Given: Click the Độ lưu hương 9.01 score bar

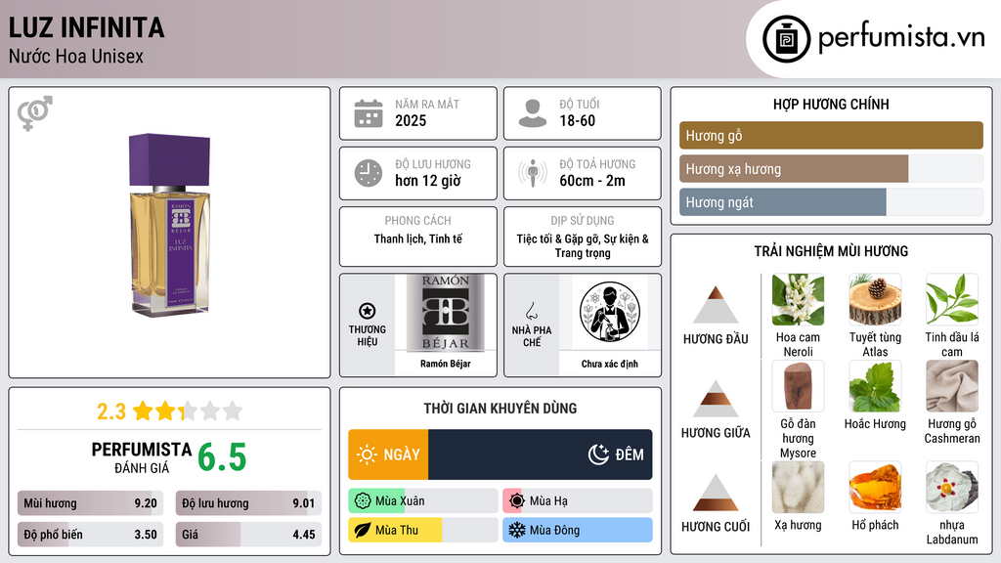Looking at the screenshot, I should (x=248, y=503).
